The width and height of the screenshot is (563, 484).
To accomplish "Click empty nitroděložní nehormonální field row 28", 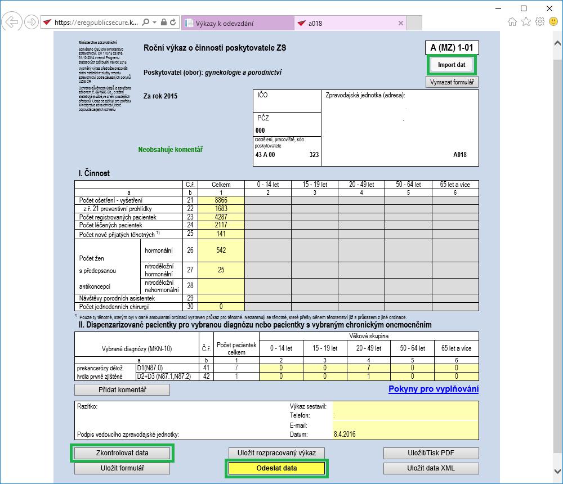I will 221,286.
